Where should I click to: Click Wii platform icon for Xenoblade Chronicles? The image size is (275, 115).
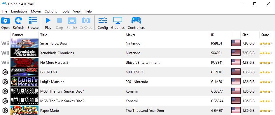(5, 53)
